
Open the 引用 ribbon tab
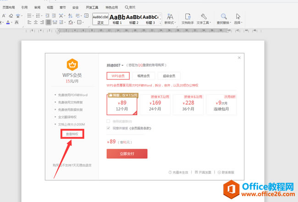click(24, 7)
